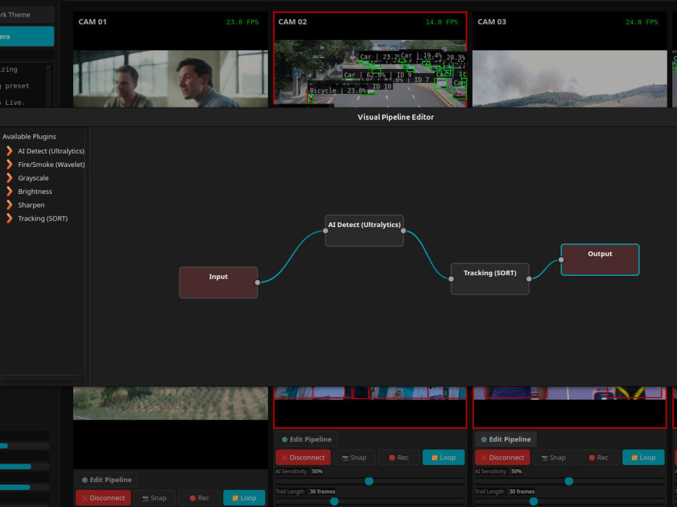Click the Output node's input port
Image resolution: width=677 pixels, height=507 pixels.
(561, 260)
